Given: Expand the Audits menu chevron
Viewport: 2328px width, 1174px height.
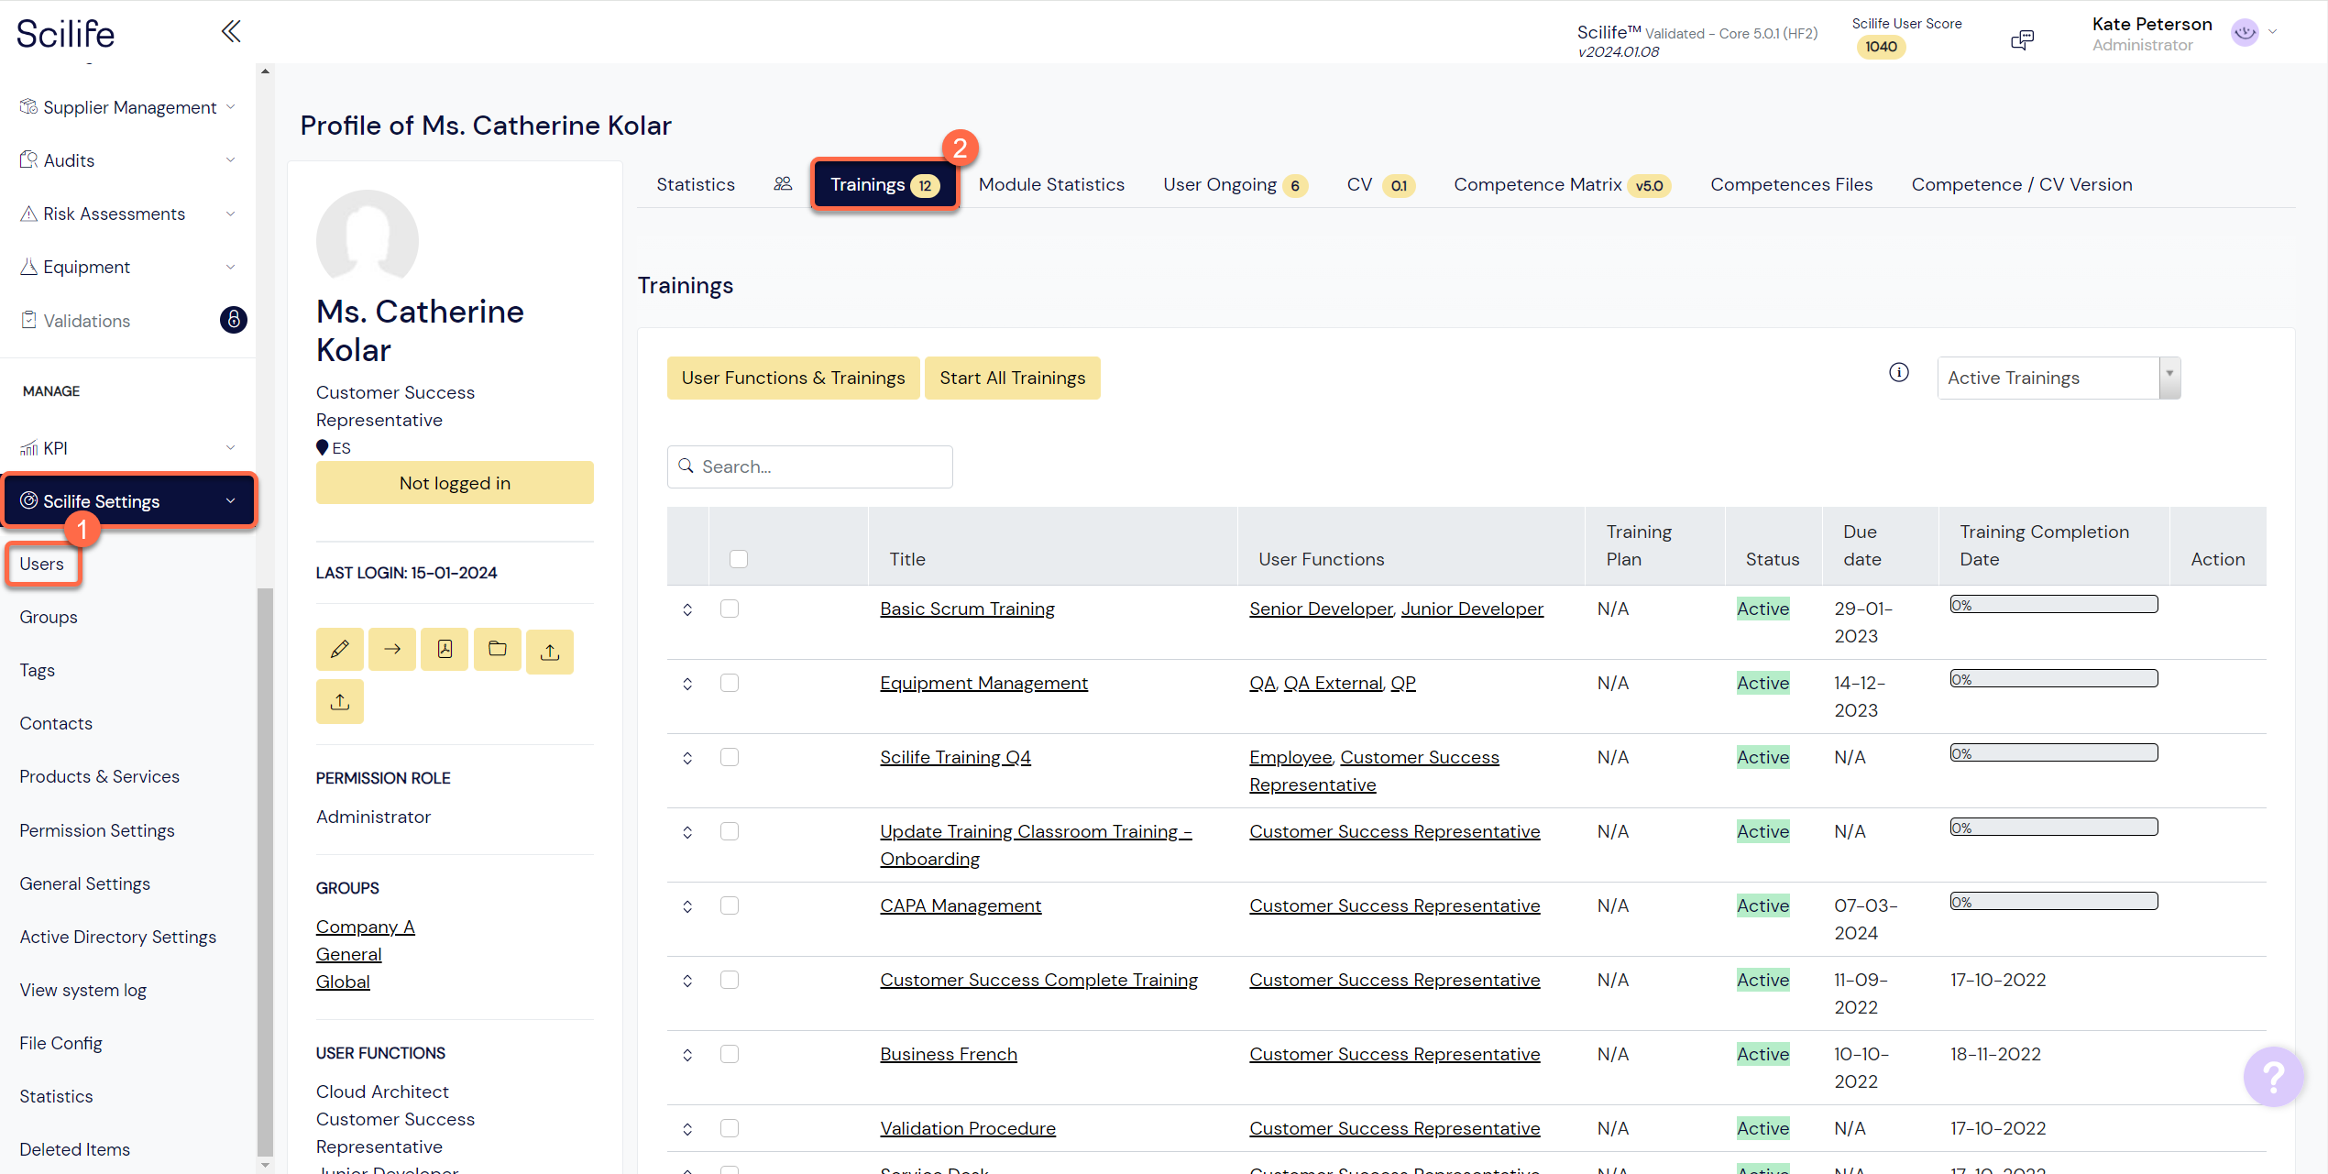Looking at the screenshot, I should (230, 160).
